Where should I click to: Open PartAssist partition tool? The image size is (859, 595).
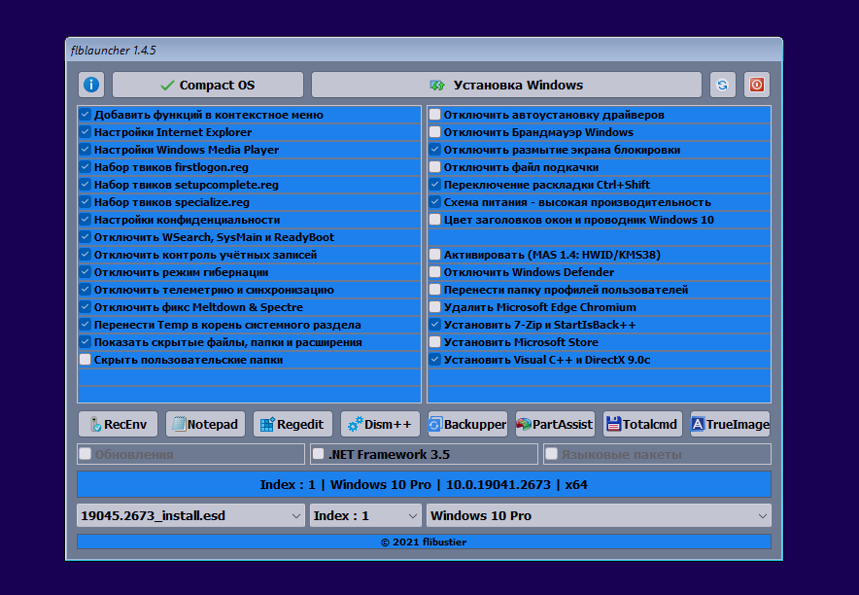555,424
